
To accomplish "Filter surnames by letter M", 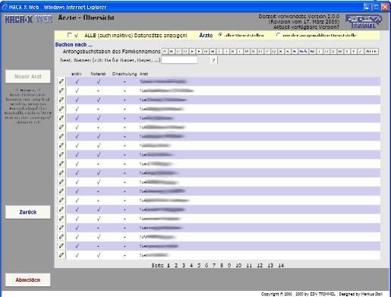I will tap(246, 52).
